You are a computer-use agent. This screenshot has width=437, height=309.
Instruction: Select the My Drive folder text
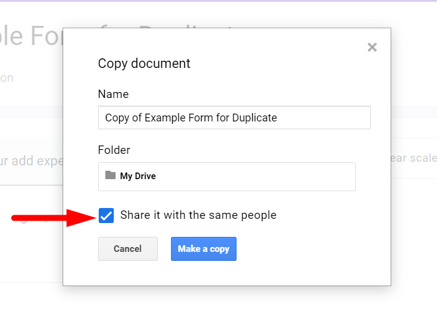pos(138,176)
